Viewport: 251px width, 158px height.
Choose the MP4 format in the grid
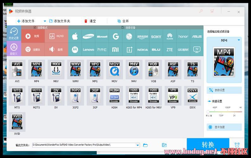point(36,70)
